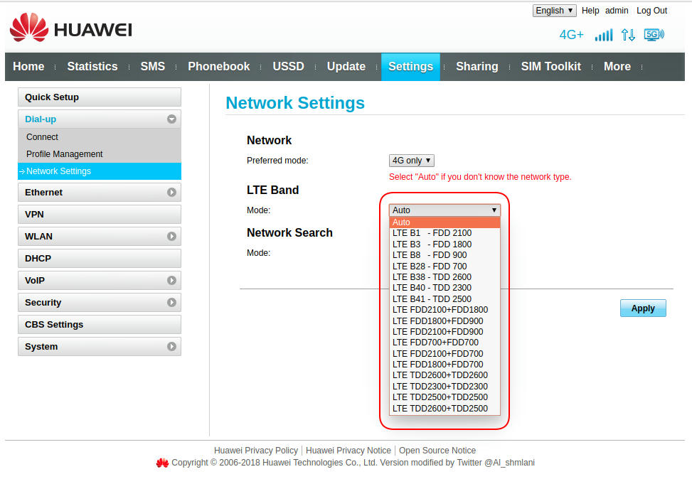Select LTE FDD1800+FDD900 option

pos(445,321)
